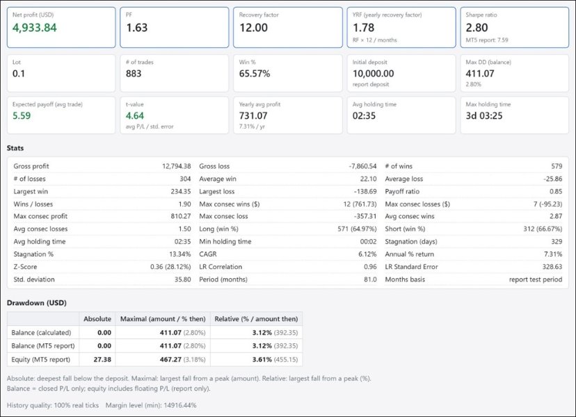
Task: Click the Equity (MT5 report) absolute value 27.38
Action: pos(102,360)
